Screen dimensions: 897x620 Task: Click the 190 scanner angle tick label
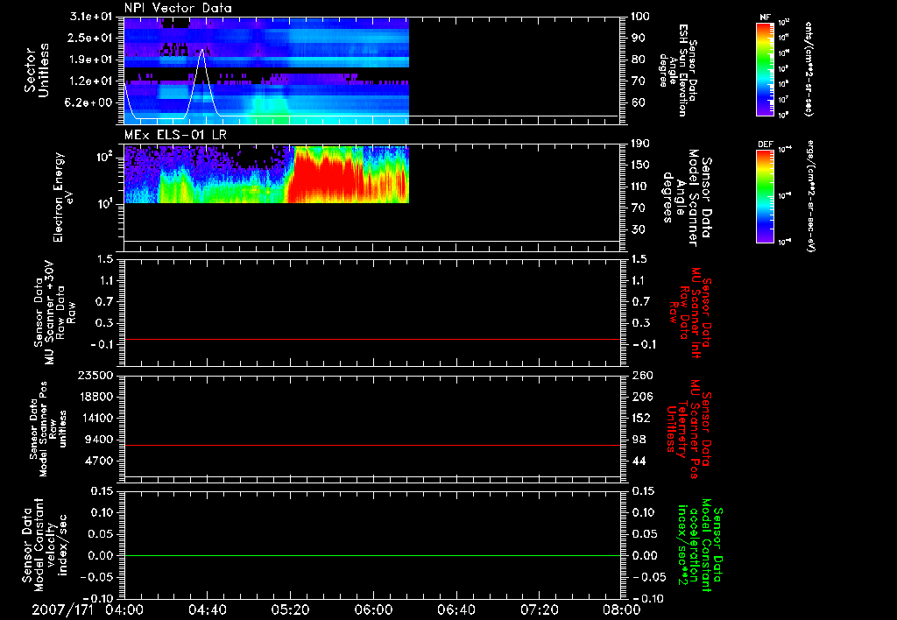pos(640,144)
